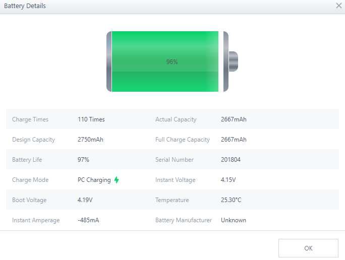The width and height of the screenshot is (345, 260).
Task: Select the 2750mAh value
Action: pyautogui.click(x=90, y=140)
